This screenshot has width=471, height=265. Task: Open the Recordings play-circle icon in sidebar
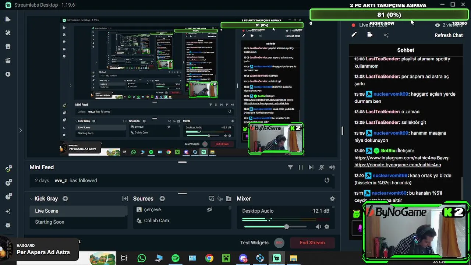coord(8,74)
